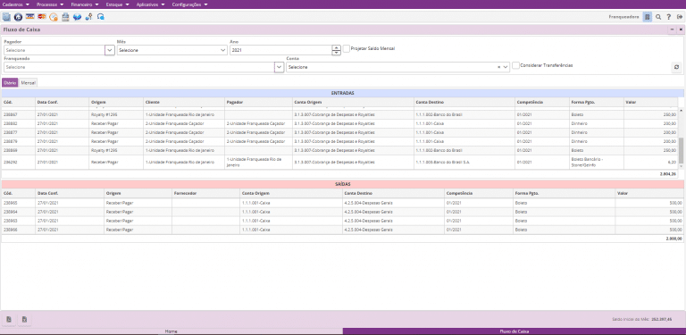The width and height of the screenshot is (686, 335).
Task: Click the round home icon in toolbar
Action: click(18, 17)
